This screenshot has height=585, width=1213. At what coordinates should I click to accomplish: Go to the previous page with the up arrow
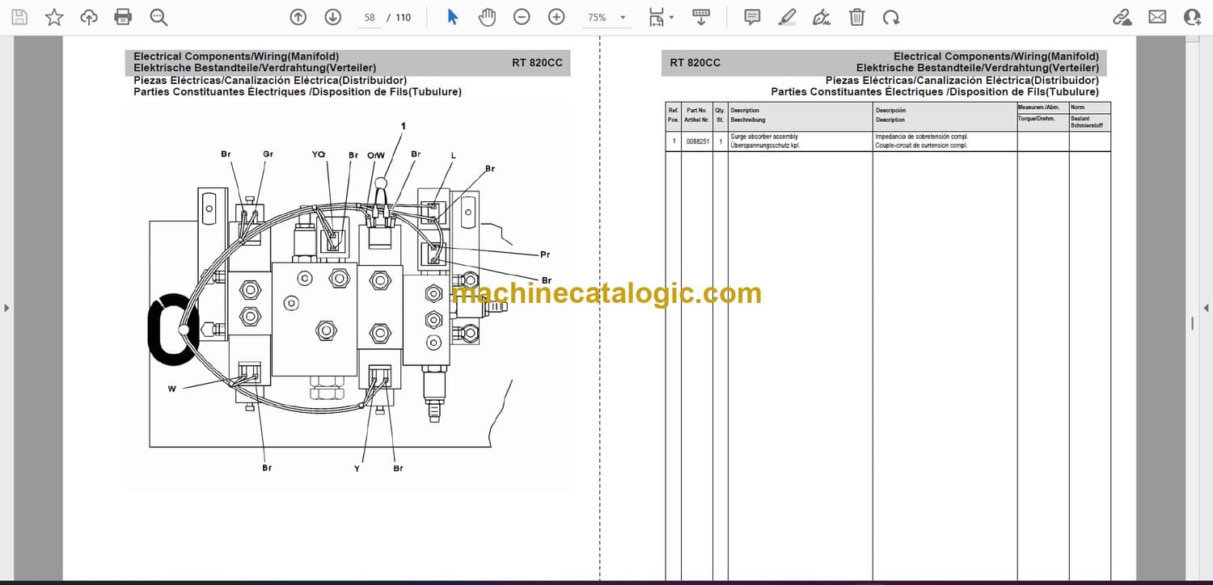tap(298, 17)
